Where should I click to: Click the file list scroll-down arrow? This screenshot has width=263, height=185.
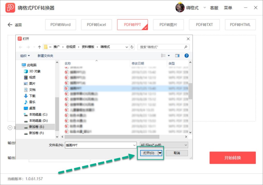(x=190, y=132)
